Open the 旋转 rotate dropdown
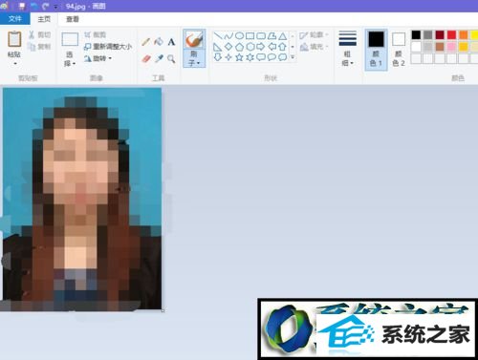This screenshot has width=478, height=360. pos(98,58)
